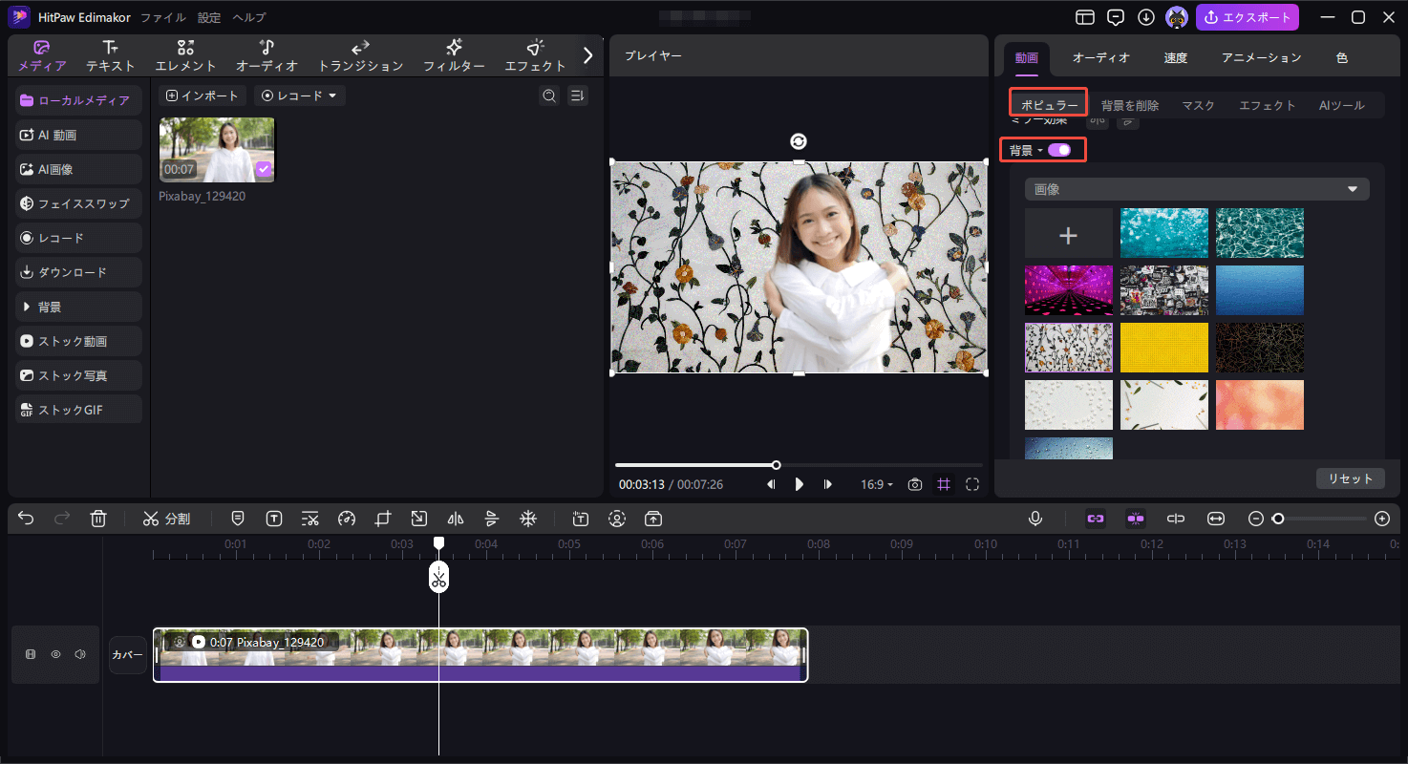1408x764 pixels.
Task: Open the 16:9 aspect ratio dropdown
Action: coord(877,484)
